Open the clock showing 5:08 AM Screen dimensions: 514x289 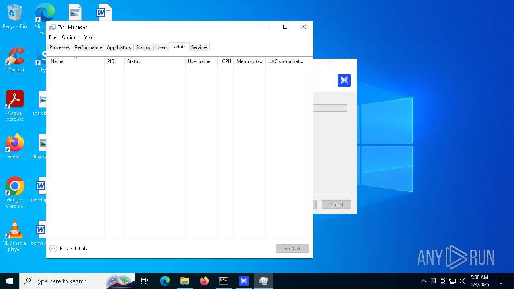pyautogui.click(x=479, y=281)
